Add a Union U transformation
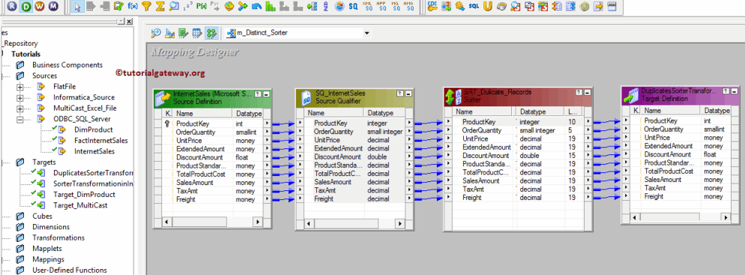The width and height of the screenshot is (745, 275). point(487,7)
